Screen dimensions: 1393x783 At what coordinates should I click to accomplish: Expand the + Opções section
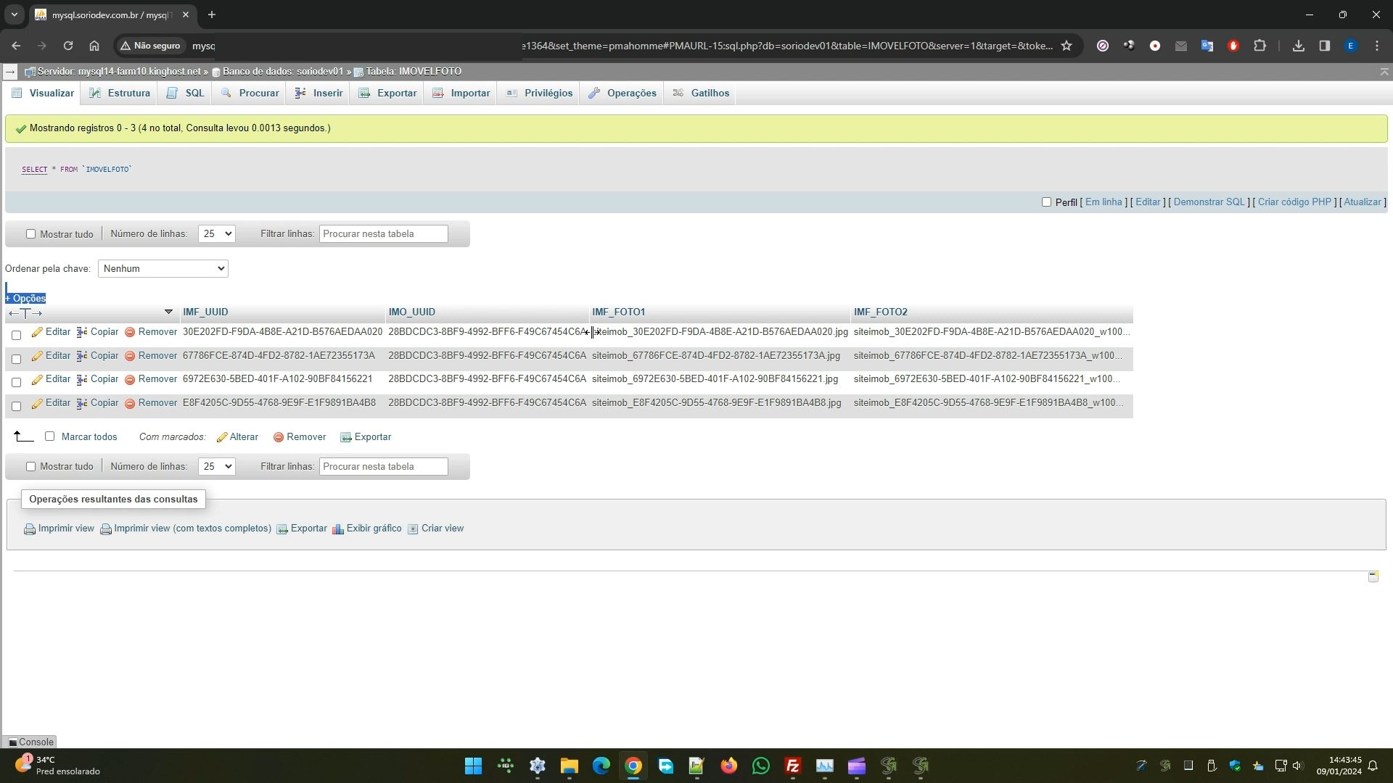(x=25, y=299)
